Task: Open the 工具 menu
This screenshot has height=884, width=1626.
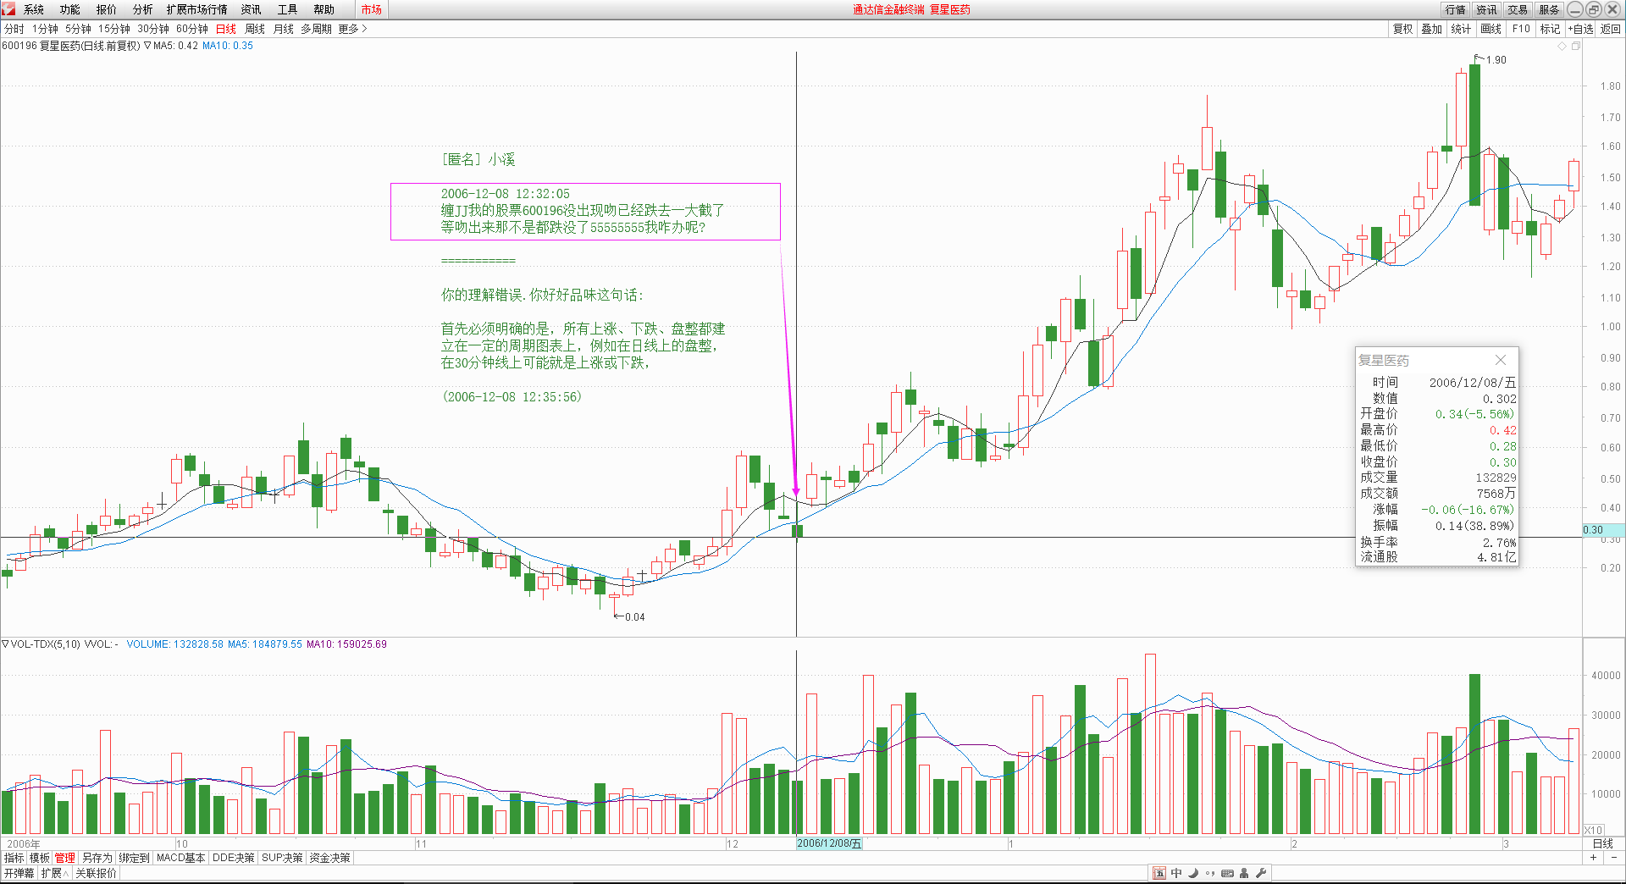Action: coord(287,9)
